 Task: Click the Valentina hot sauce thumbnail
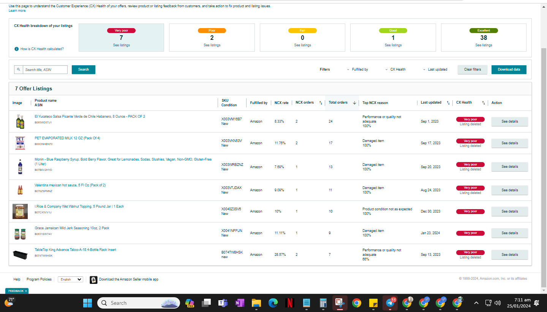pyautogui.click(x=20, y=190)
